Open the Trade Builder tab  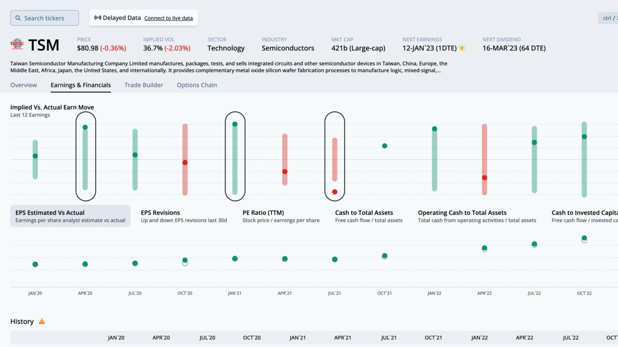[x=144, y=85]
